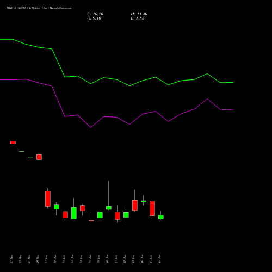
Task: Click the '10 Jun' date label
Action: click(x=107, y=259)
